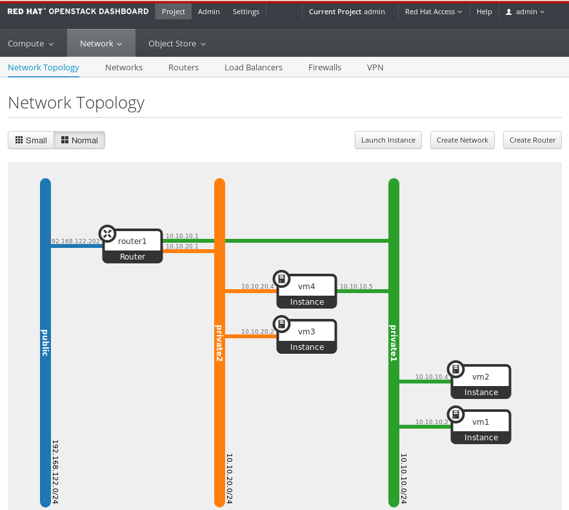The image size is (569, 510).
Task: Open the Red Hat Access dropdown
Action: coord(434,12)
